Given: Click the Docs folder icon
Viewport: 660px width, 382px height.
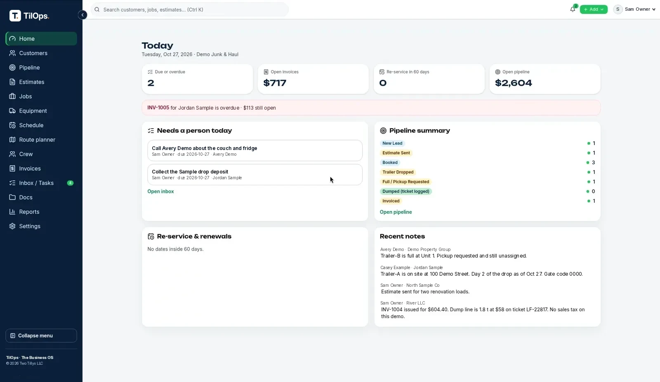Looking at the screenshot, I should point(12,197).
